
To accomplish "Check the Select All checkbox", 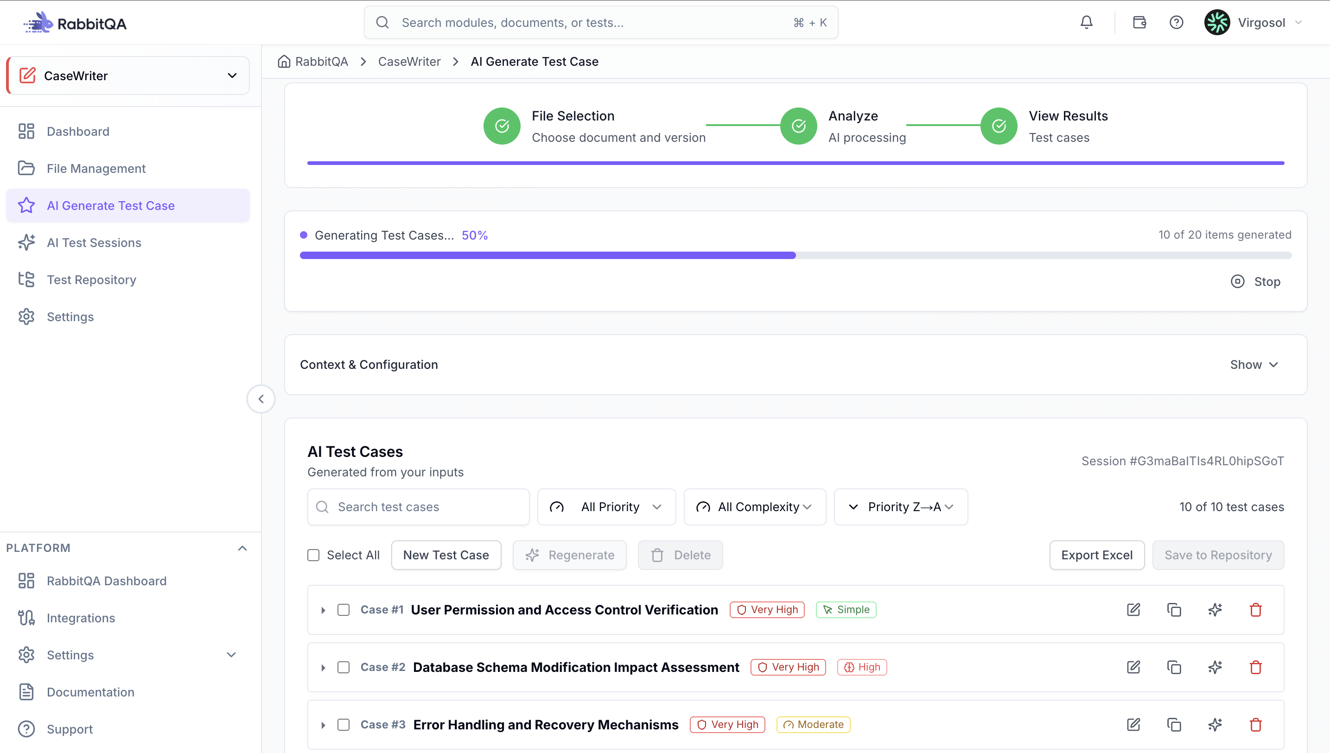I will [x=313, y=555].
